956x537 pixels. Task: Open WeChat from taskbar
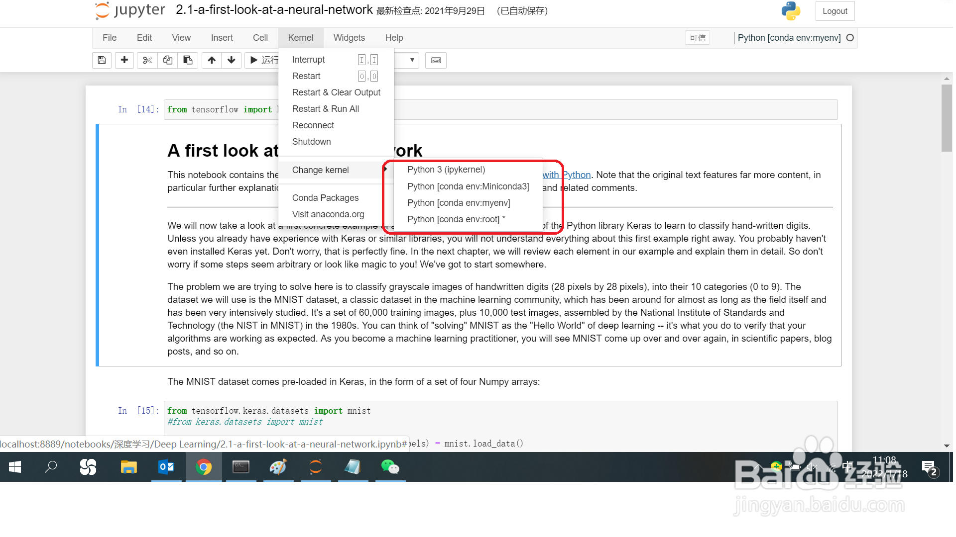[390, 467]
